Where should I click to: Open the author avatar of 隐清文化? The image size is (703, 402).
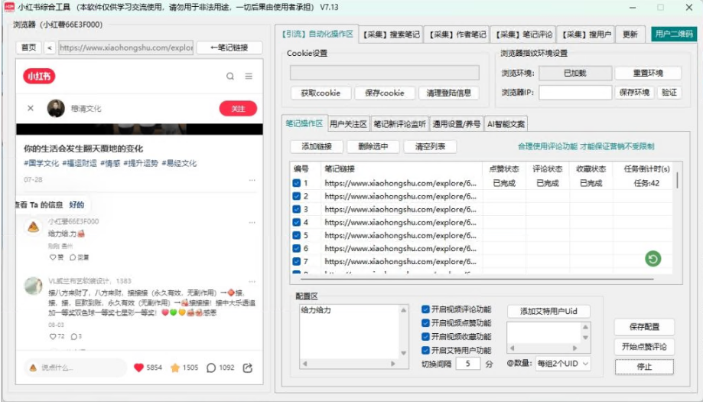(56, 108)
